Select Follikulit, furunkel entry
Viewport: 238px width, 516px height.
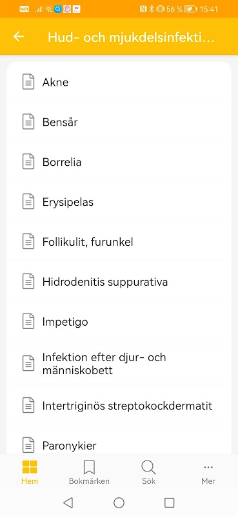[119, 242]
